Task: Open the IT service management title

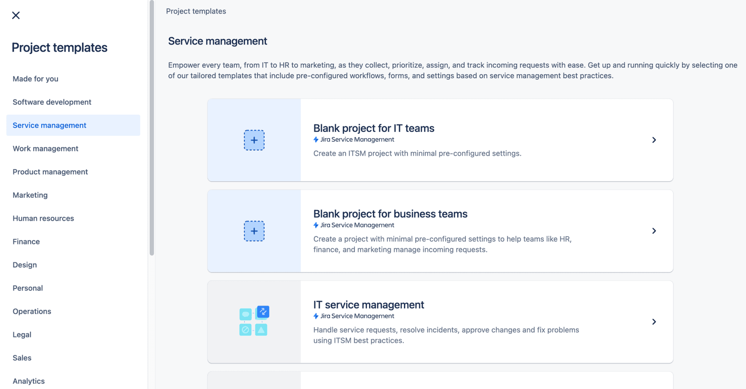Action: [x=369, y=305]
